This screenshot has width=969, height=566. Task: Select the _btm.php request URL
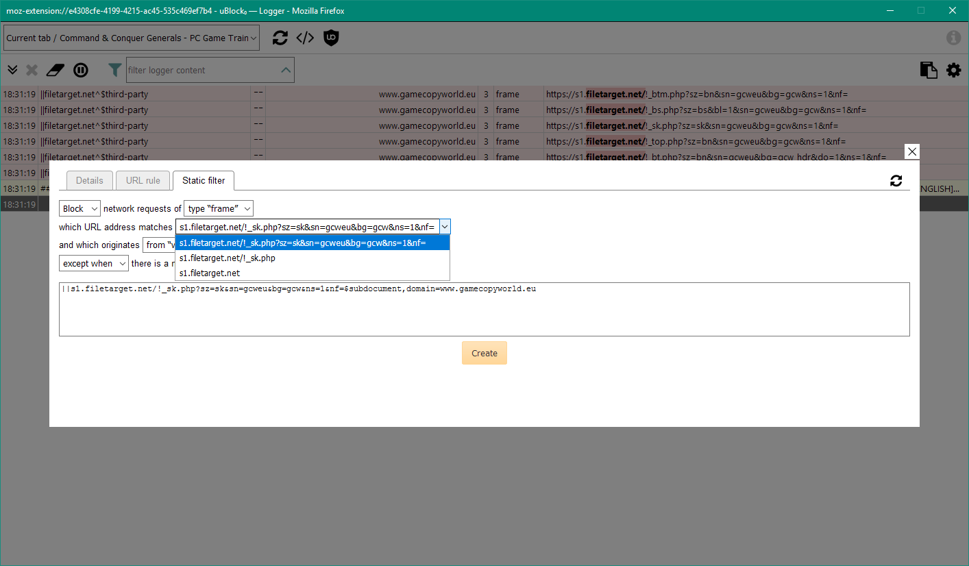click(x=698, y=95)
